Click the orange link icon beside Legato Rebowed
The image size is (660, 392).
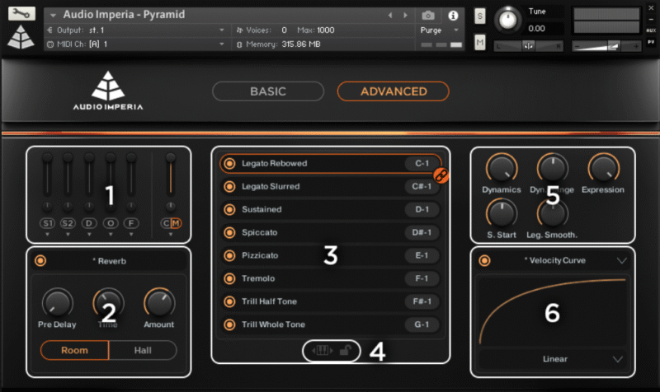click(441, 175)
